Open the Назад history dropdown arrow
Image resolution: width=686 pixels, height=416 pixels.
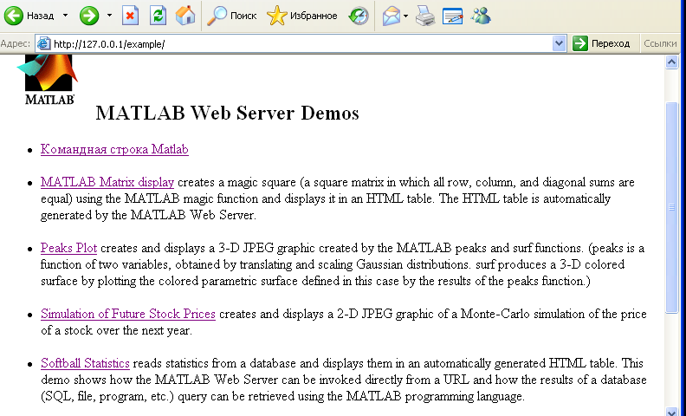pyautogui.click(x=66, y=16)
